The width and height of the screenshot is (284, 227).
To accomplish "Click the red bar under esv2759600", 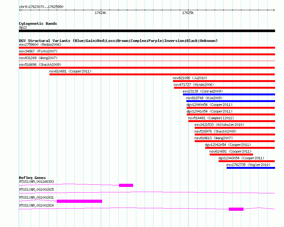I will (x=147, y=48).
